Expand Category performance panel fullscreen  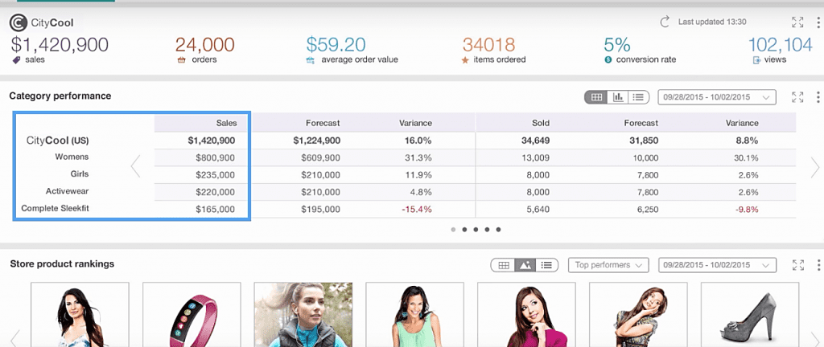pos(797,97)
